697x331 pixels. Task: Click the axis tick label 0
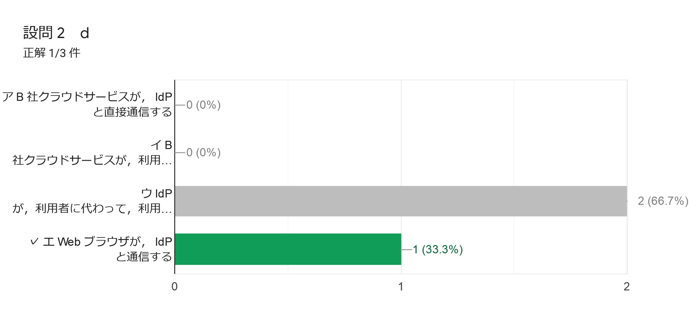175,287
